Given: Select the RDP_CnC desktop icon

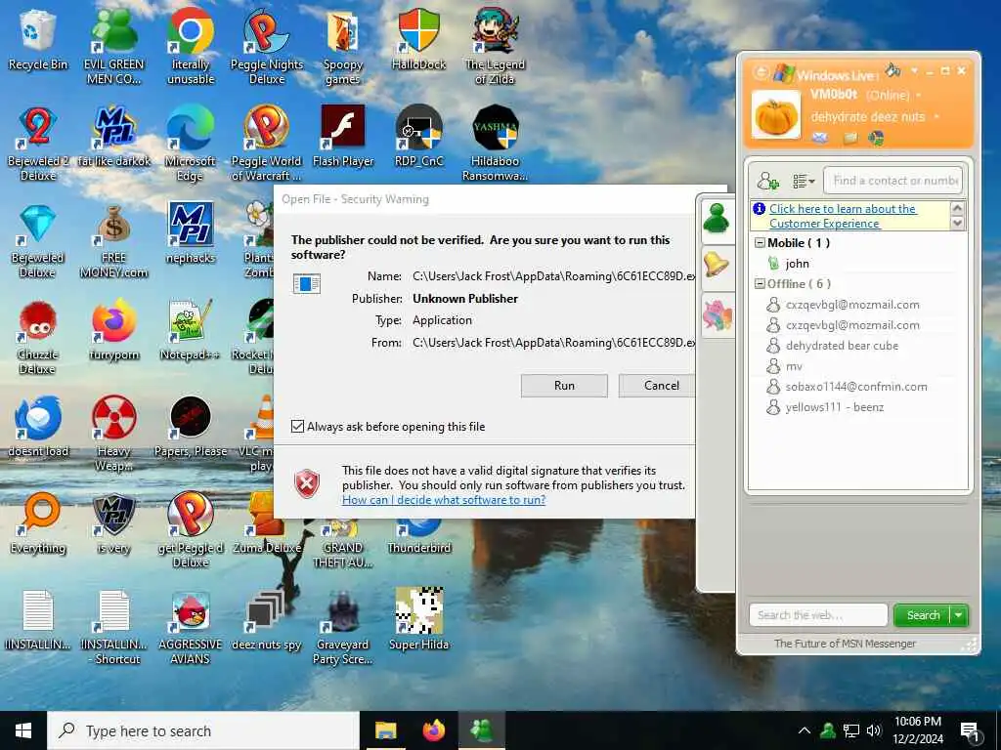Looking at the screenshot, I should pos(418,137).
